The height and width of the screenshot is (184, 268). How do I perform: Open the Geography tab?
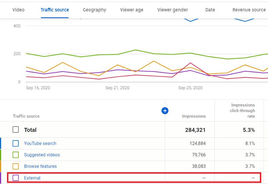tap(94, 10)
